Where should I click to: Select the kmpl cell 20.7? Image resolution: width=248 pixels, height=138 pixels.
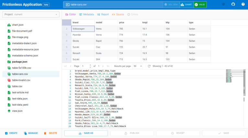coord(152,47)
